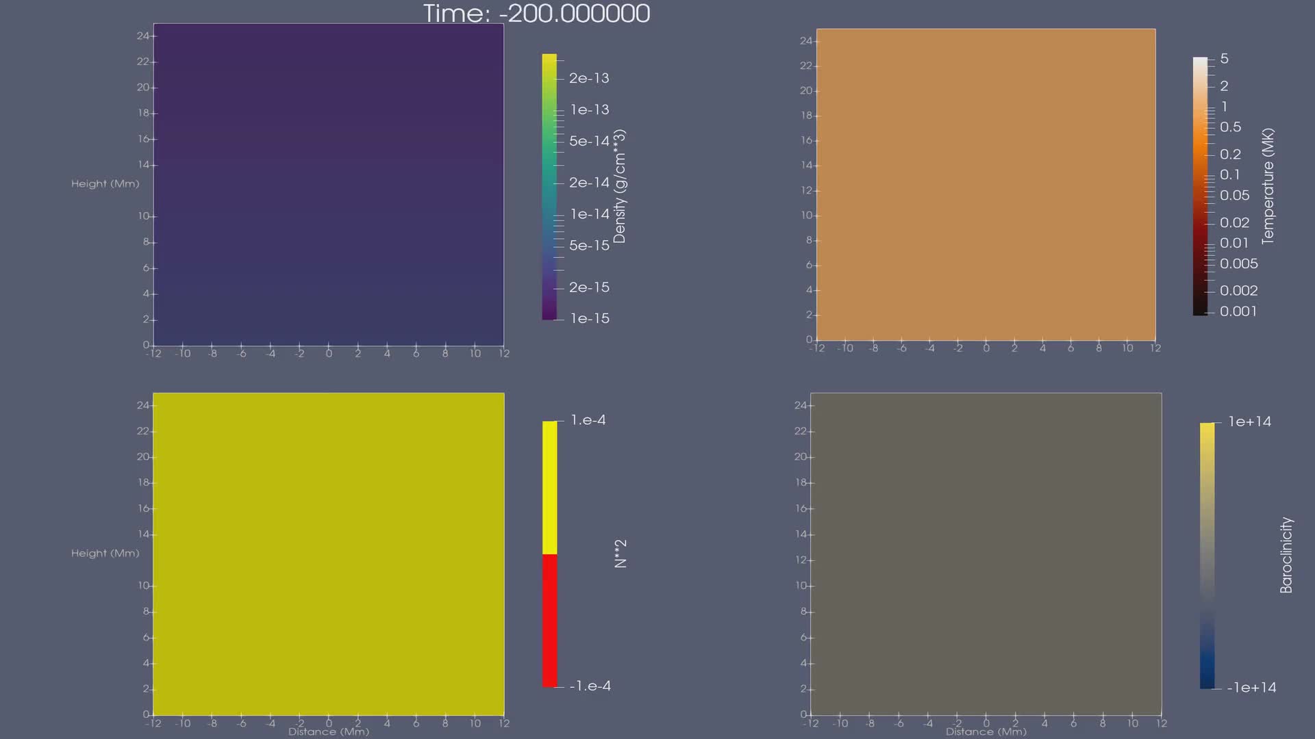This screenshot has height=739, width=1315.
Task: Click Distance (Mm) label under N**2 plot
Action: coord(329,732)
